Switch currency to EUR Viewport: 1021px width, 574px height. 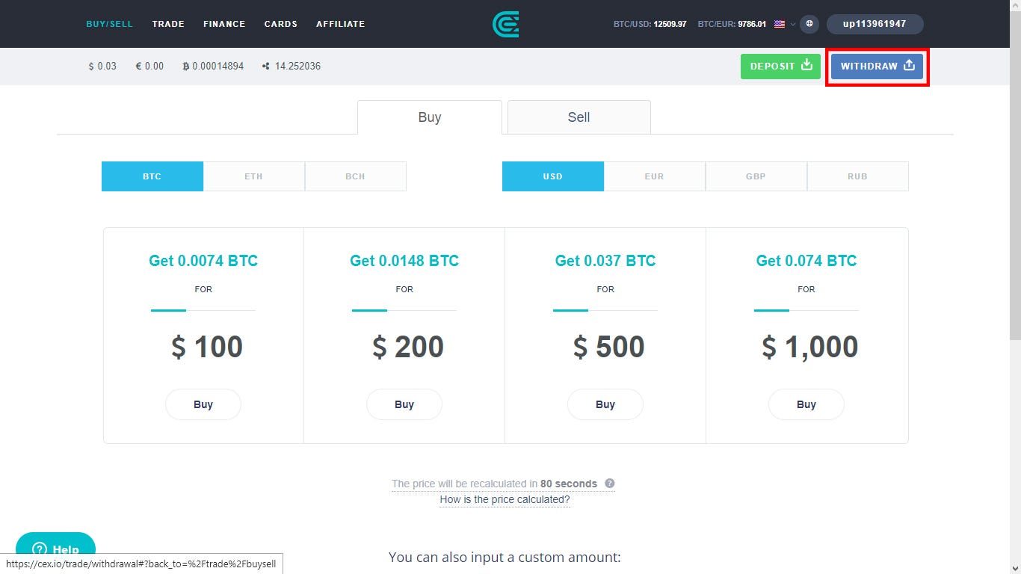coord(654,176)
